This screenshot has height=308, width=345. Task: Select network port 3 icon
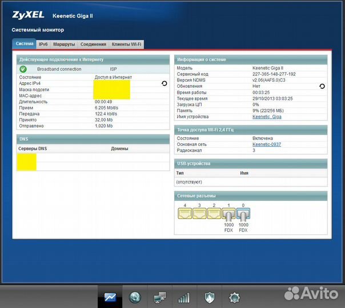point(199,213)
